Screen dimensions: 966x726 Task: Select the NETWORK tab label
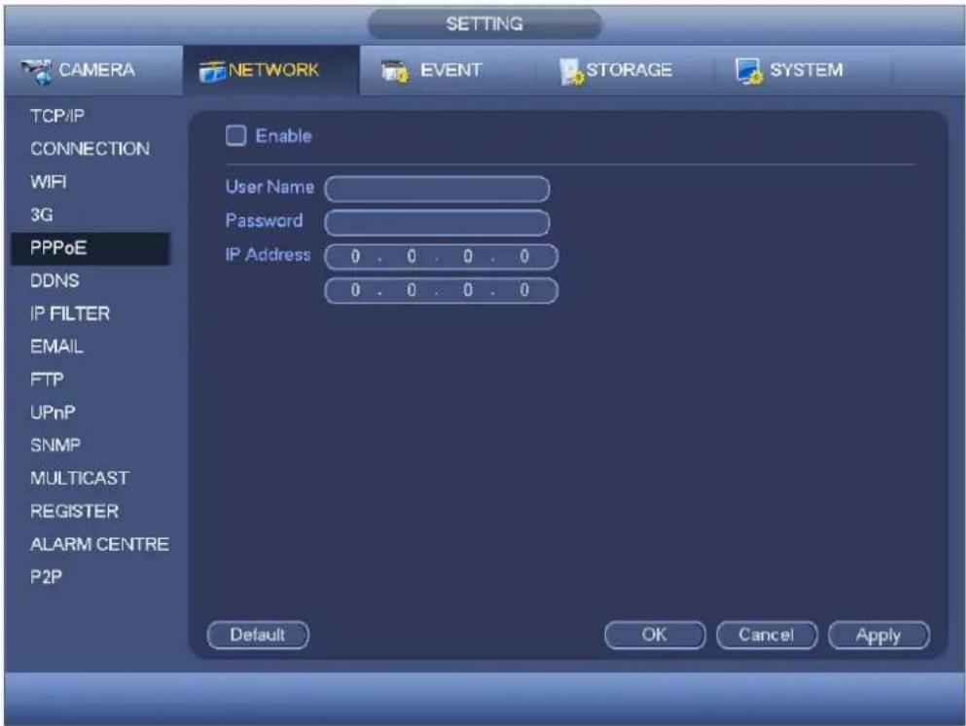pos(274,70)
